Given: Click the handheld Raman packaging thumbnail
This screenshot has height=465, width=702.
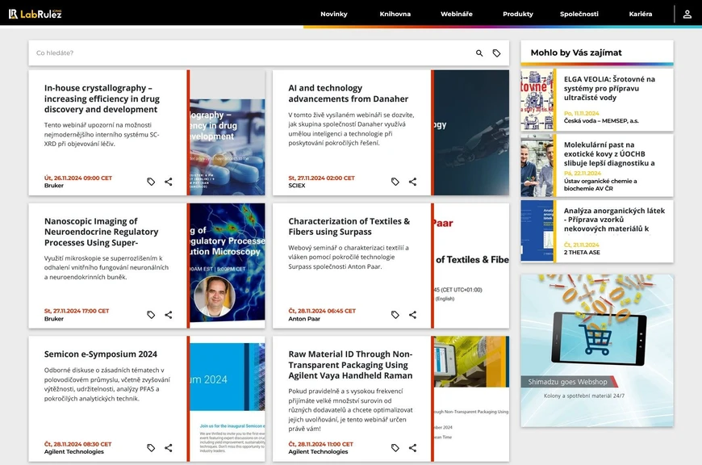Looking at the screenshot, I should [471, 399].
